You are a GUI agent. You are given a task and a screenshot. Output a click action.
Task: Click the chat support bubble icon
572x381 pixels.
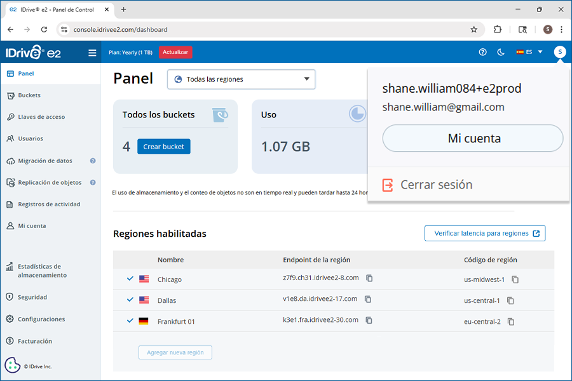click(x=12, y=365)
